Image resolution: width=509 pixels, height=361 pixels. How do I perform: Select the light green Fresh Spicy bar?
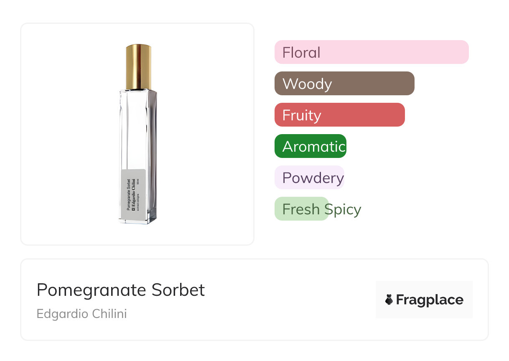point(301,209)
